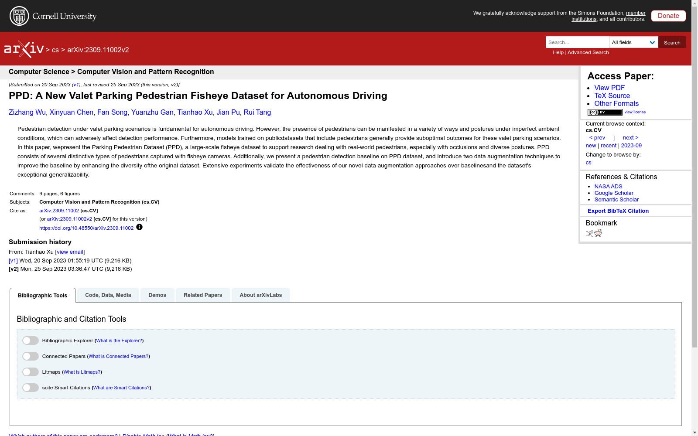
Task: Open recent cs.CV listings
Action: 609,145
